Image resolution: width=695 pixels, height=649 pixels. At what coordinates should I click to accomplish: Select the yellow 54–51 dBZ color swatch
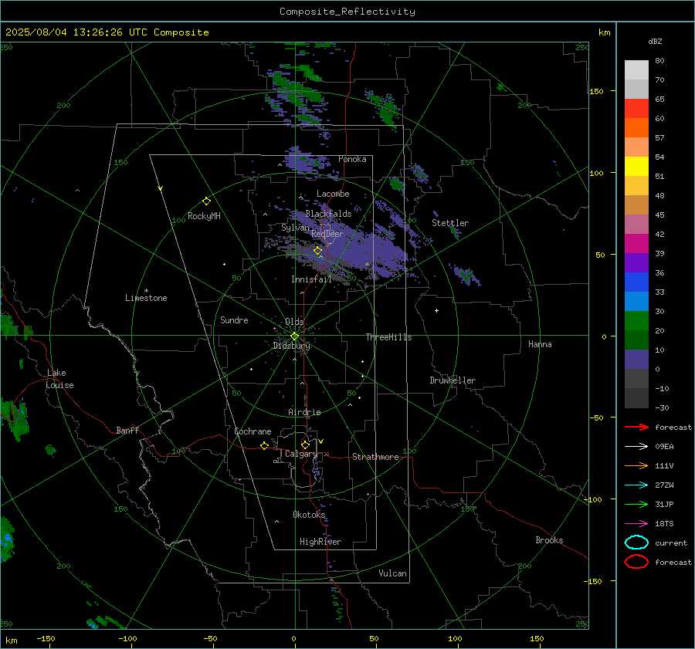point(636,167)
